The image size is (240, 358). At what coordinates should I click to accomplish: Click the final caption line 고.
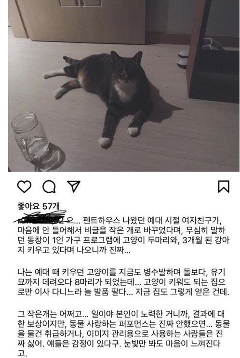click(22, 353)
